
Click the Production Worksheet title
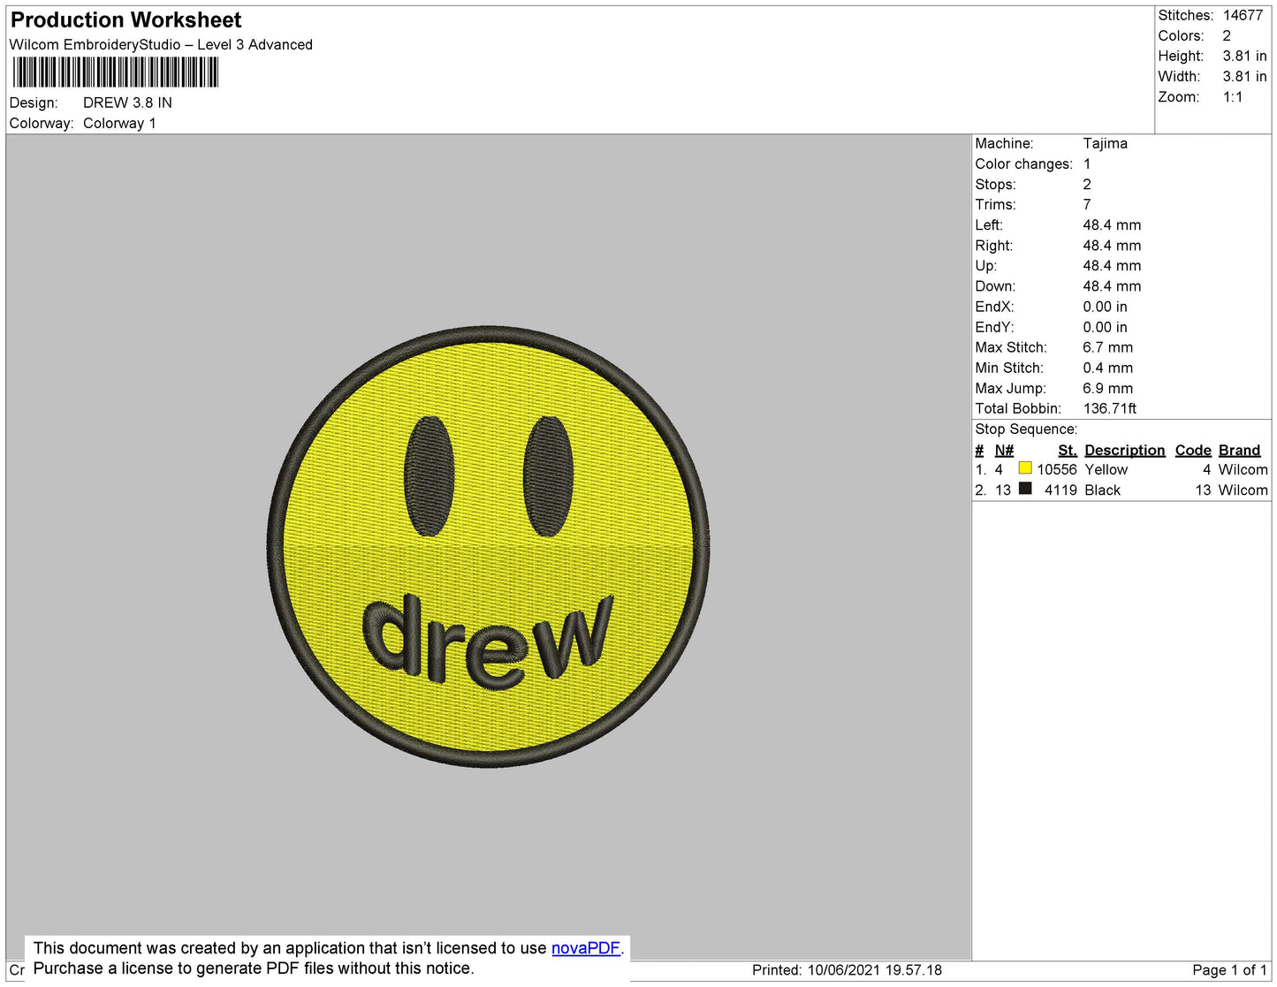pos(126,20)
